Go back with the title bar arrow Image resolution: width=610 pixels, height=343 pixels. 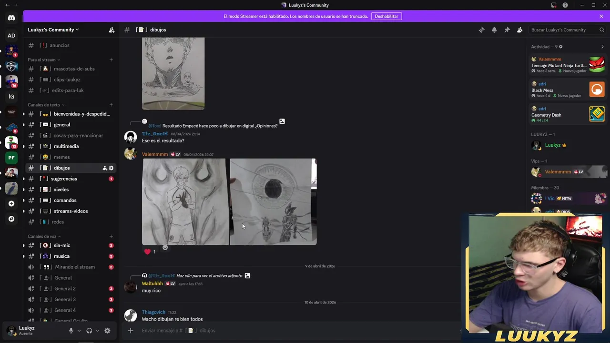(7, 5)
